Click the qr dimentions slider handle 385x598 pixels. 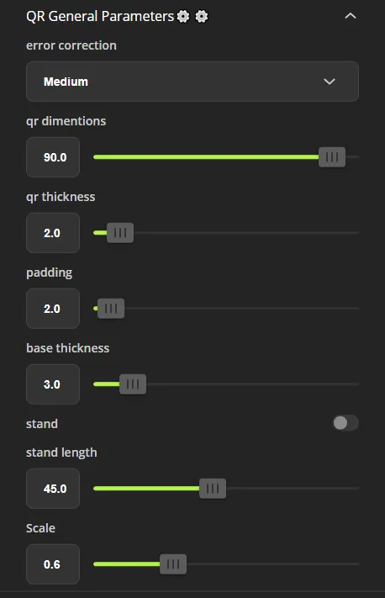click(x=332, y=157)
